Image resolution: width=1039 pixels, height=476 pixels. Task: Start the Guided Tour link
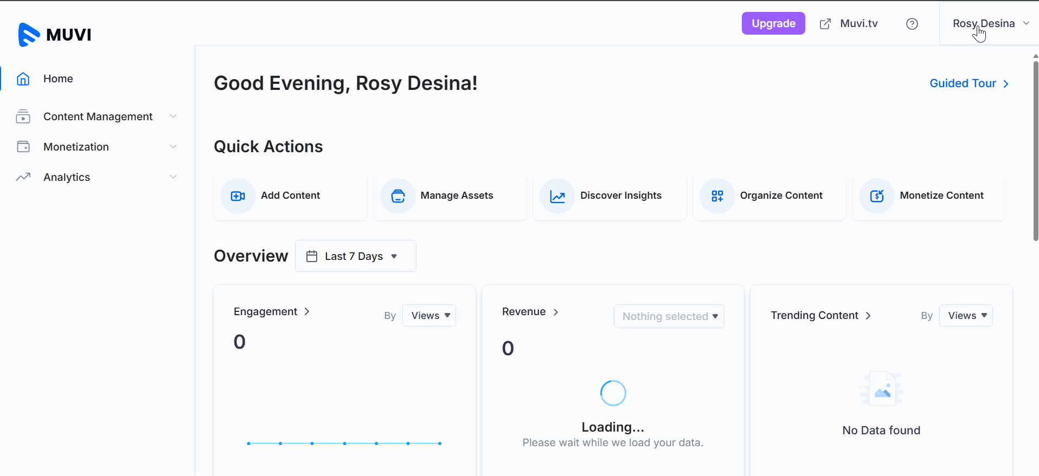[969, 83]
